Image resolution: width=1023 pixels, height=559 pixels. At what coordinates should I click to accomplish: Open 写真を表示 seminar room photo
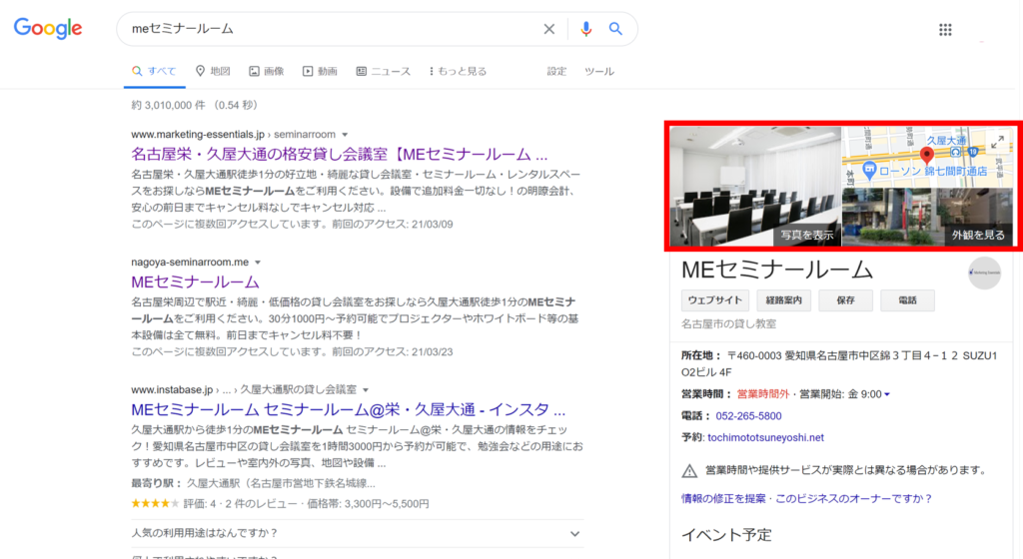(x=755, y=187)
